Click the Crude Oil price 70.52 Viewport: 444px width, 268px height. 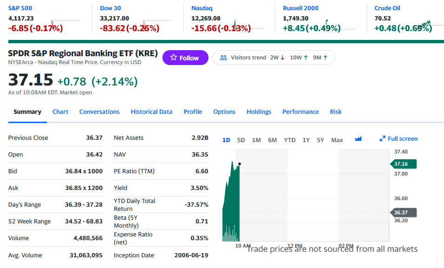[x=383, y=19]
